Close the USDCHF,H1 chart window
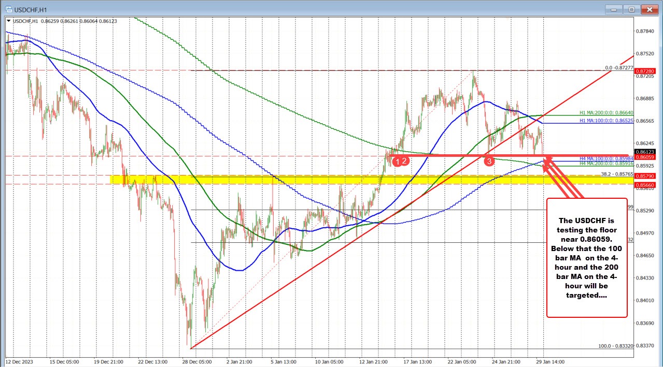This screenshot has height=367, width=663. coord(650,9)
